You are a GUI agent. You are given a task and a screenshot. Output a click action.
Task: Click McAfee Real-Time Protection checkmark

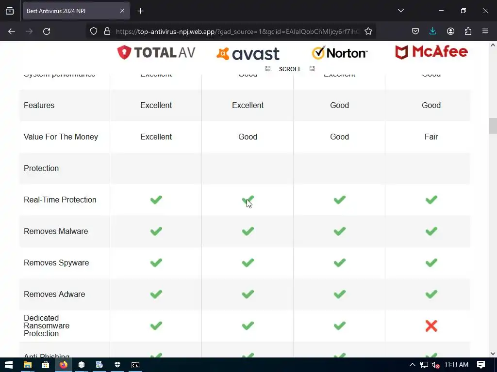pos(431,200)
